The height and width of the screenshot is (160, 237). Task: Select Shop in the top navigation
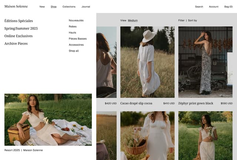point(54,7)
